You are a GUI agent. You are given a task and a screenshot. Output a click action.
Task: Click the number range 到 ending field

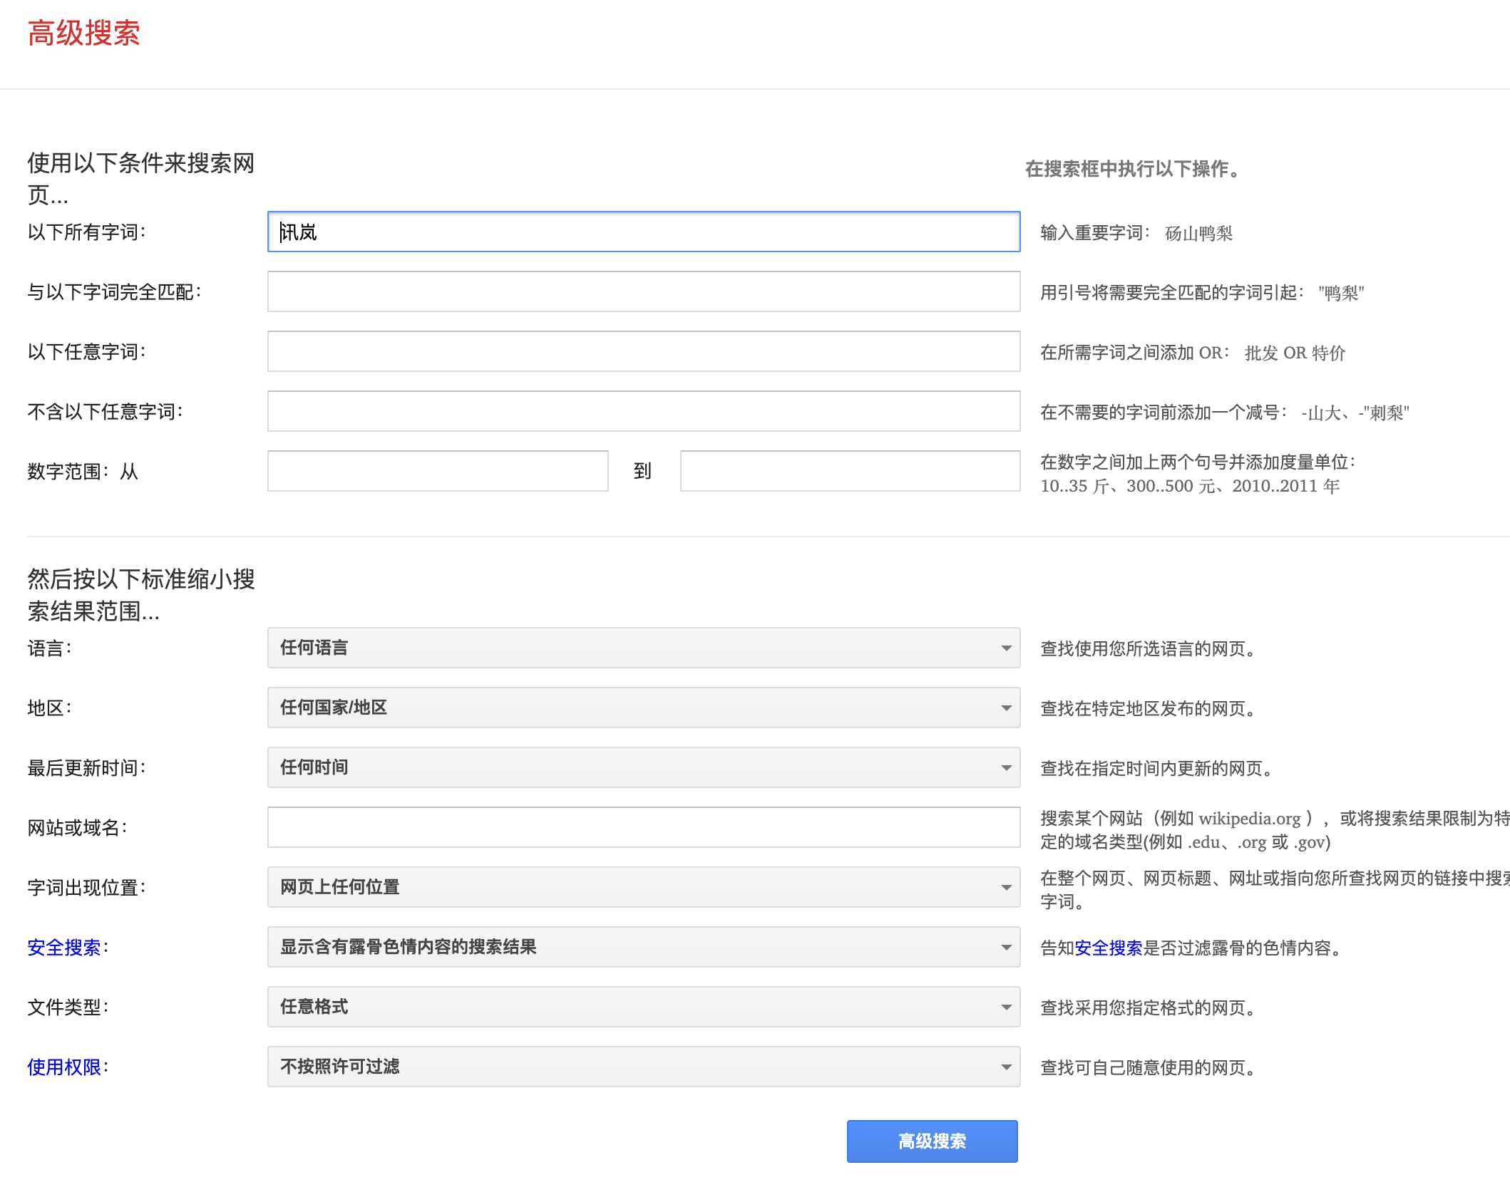click(850, 471)
